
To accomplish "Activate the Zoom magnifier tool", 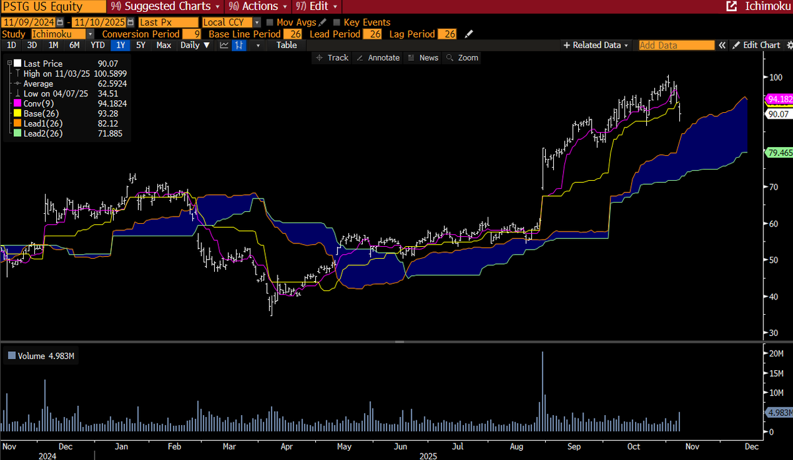I will point(462,58).
